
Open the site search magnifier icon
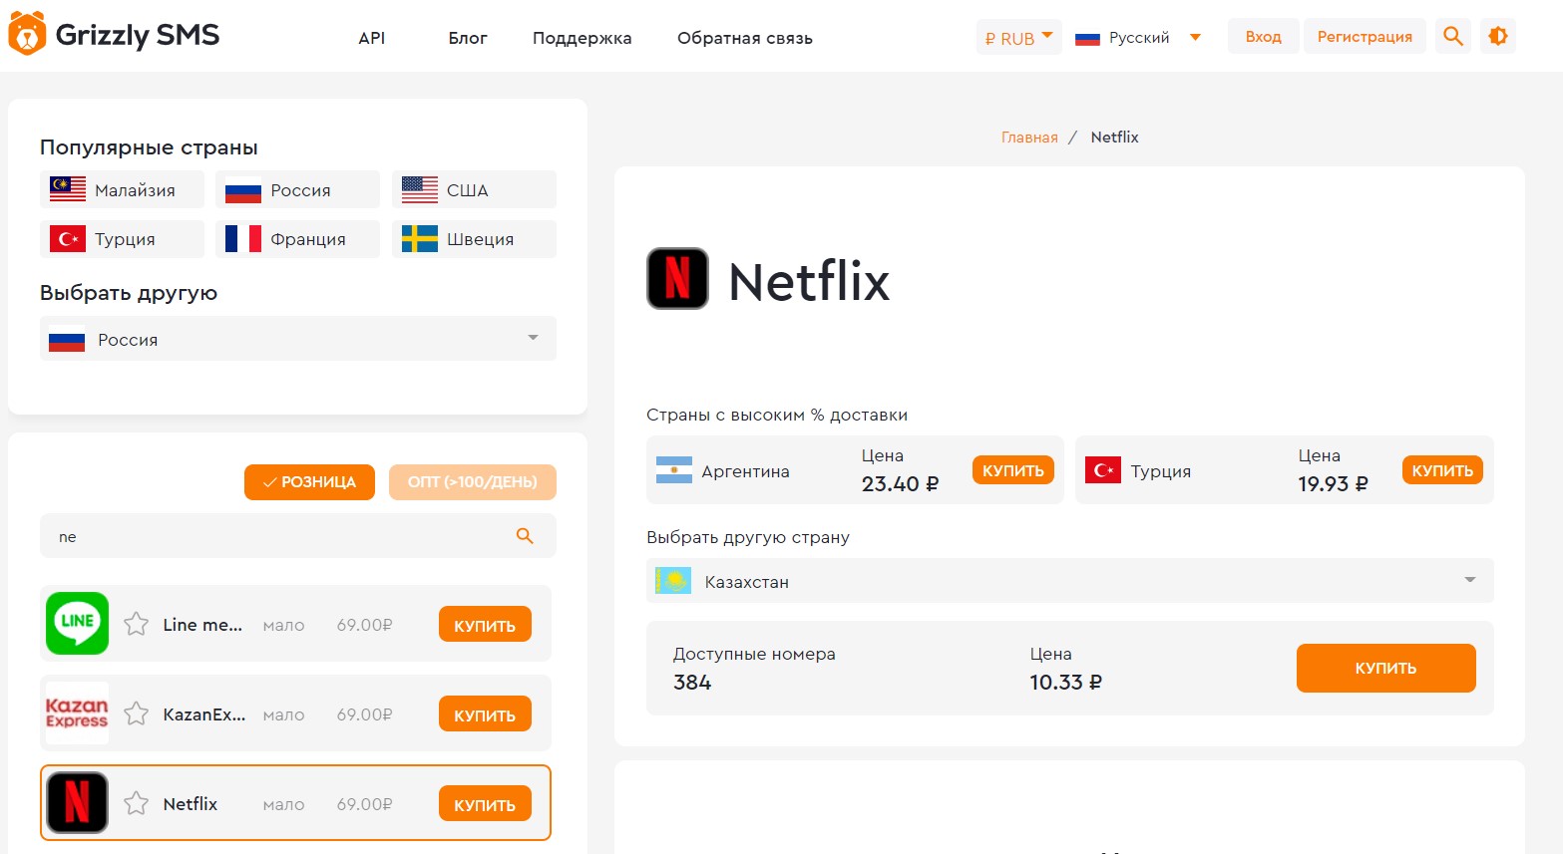(1453, 37)
